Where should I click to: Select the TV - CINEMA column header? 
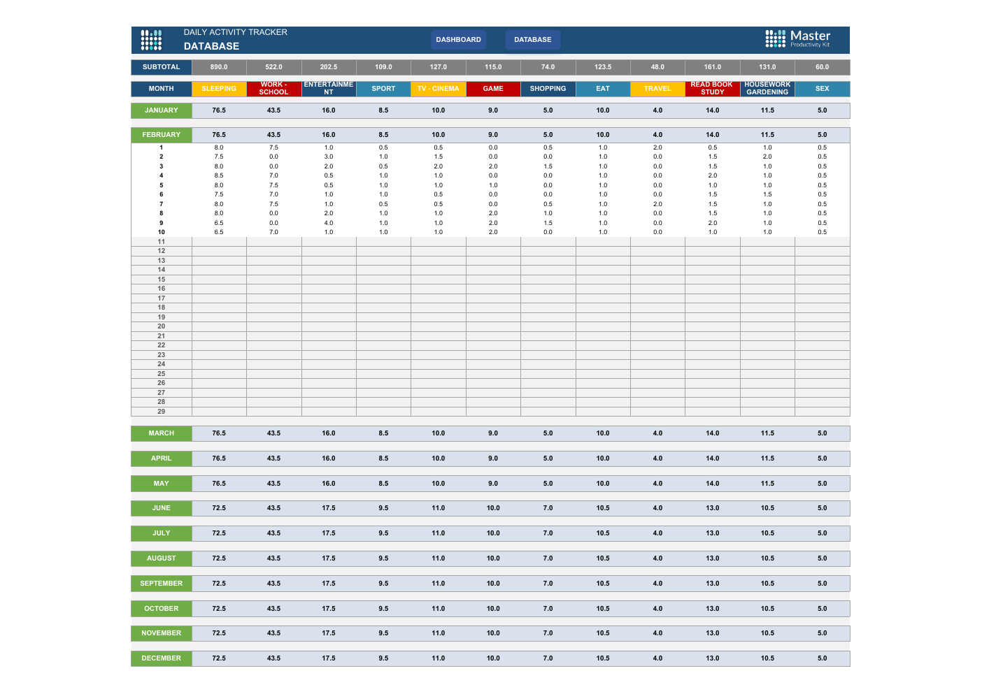coord(439,89)
